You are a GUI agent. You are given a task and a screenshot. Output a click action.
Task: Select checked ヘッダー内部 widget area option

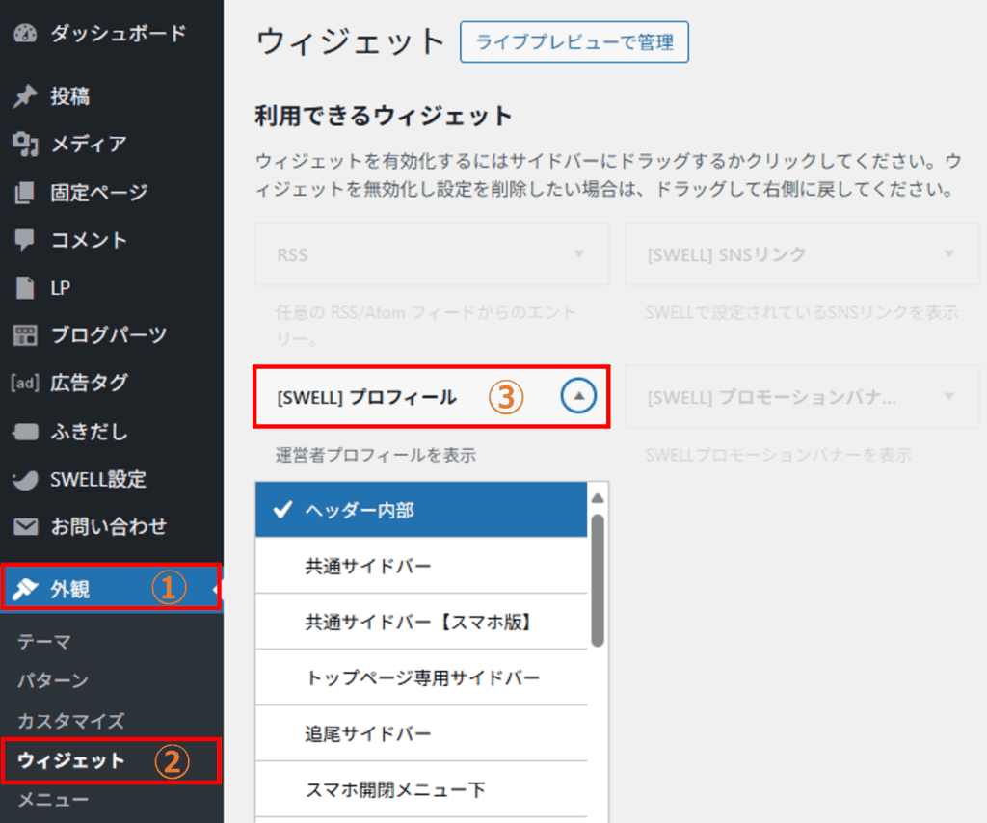420,510
